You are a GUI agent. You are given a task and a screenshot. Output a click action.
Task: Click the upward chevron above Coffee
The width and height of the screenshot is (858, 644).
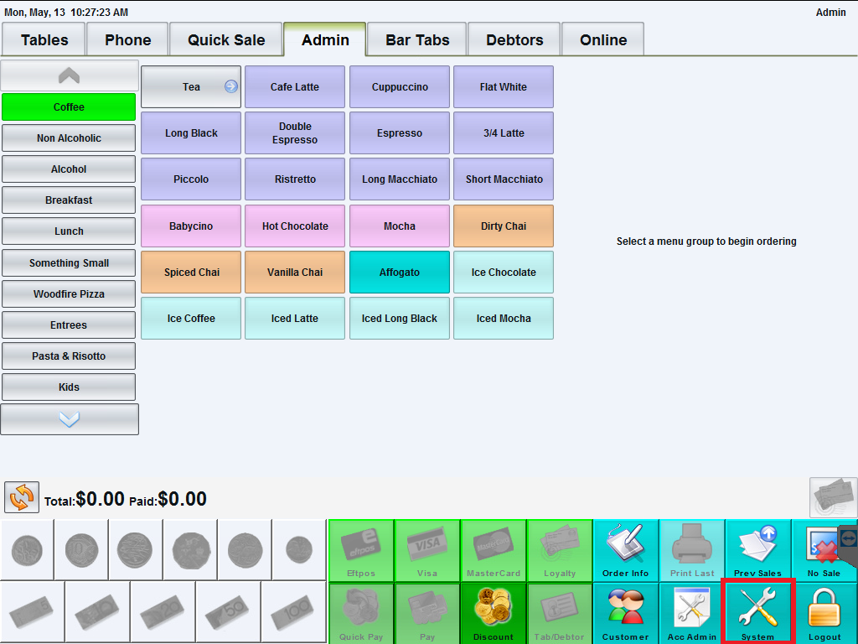(x=70, y=75)
